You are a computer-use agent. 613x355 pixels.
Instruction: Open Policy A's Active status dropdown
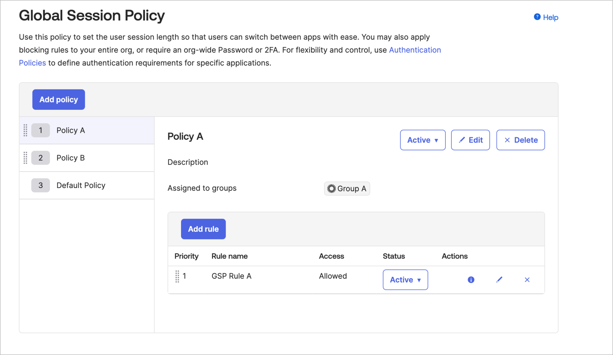[x=422, y=140]
